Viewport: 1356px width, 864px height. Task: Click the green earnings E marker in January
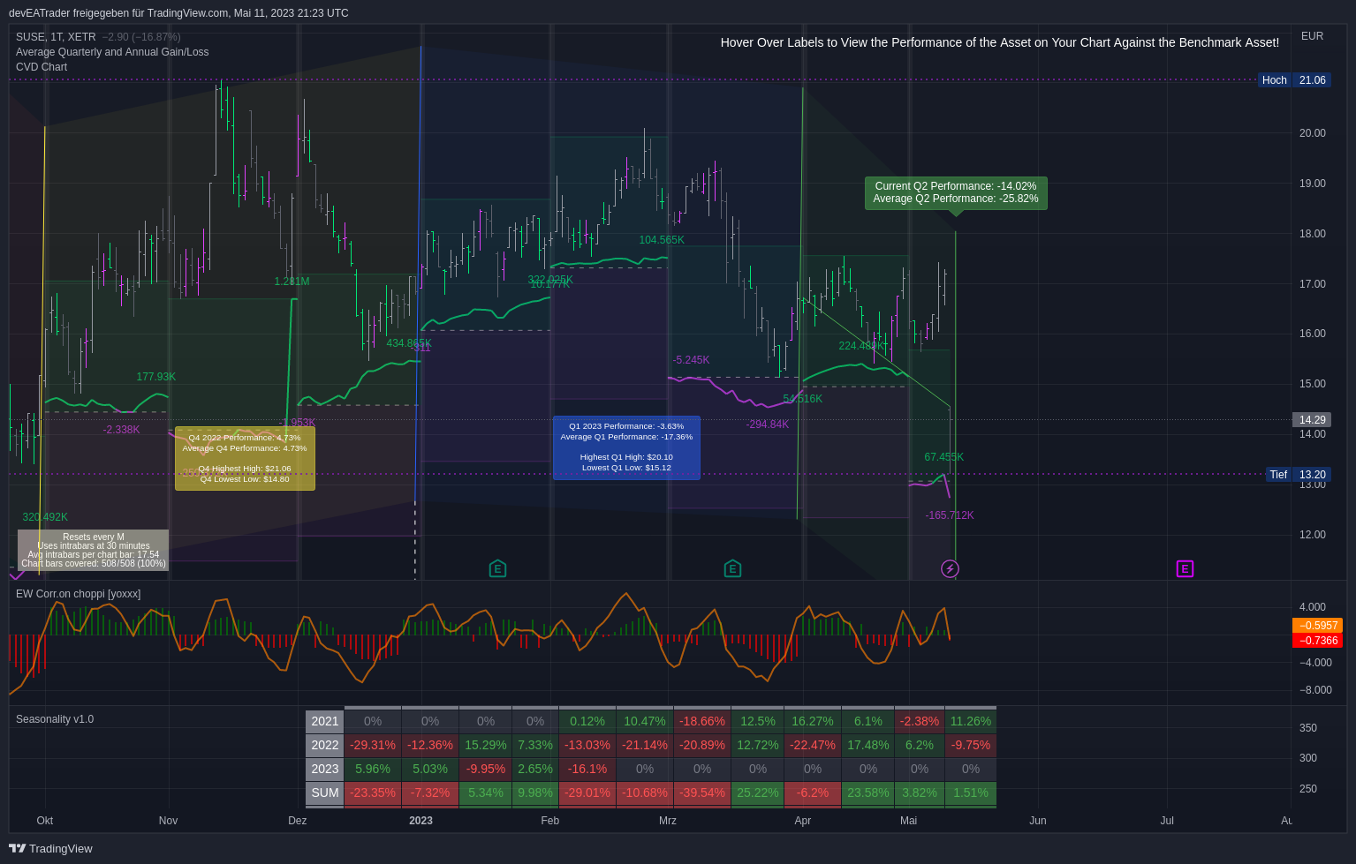point(497,569)
